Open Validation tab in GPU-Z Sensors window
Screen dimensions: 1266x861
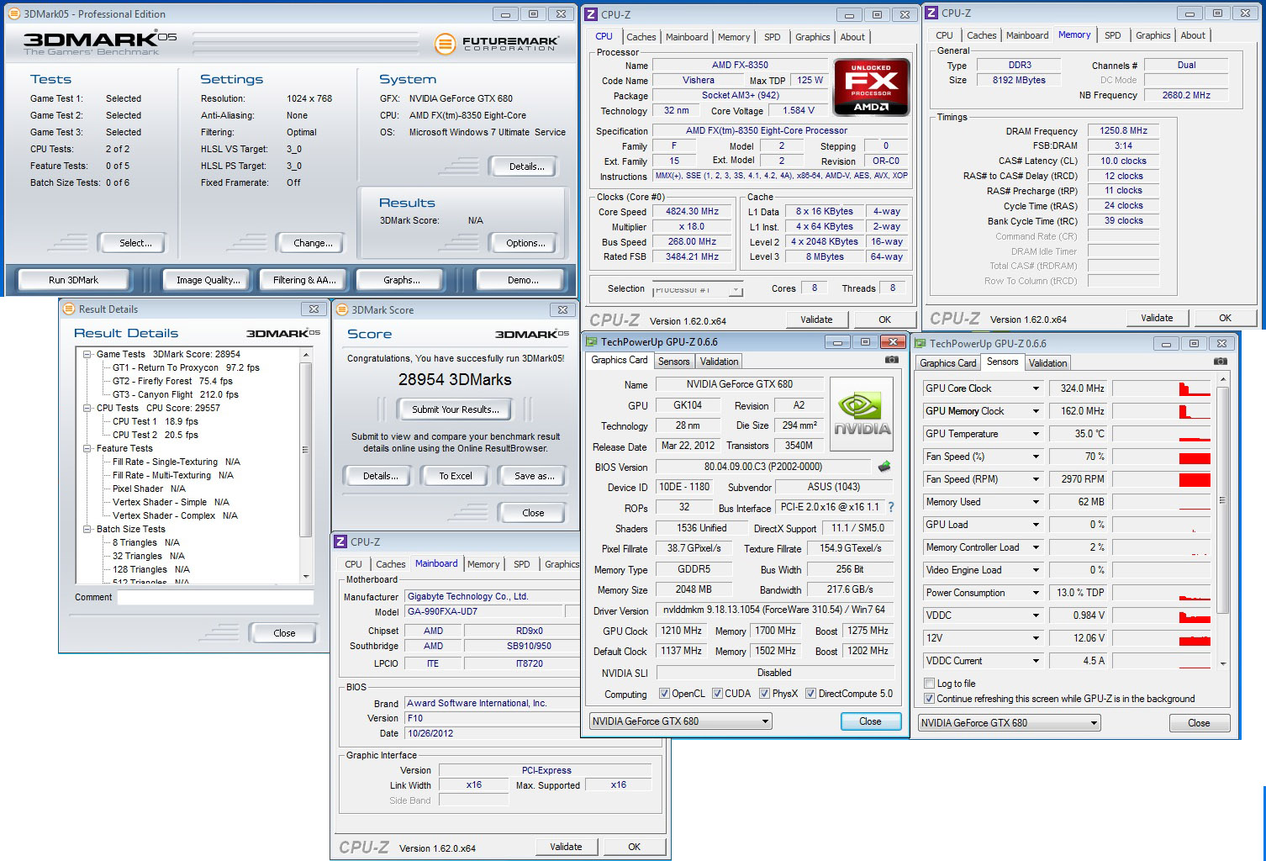coord(1047,363)
